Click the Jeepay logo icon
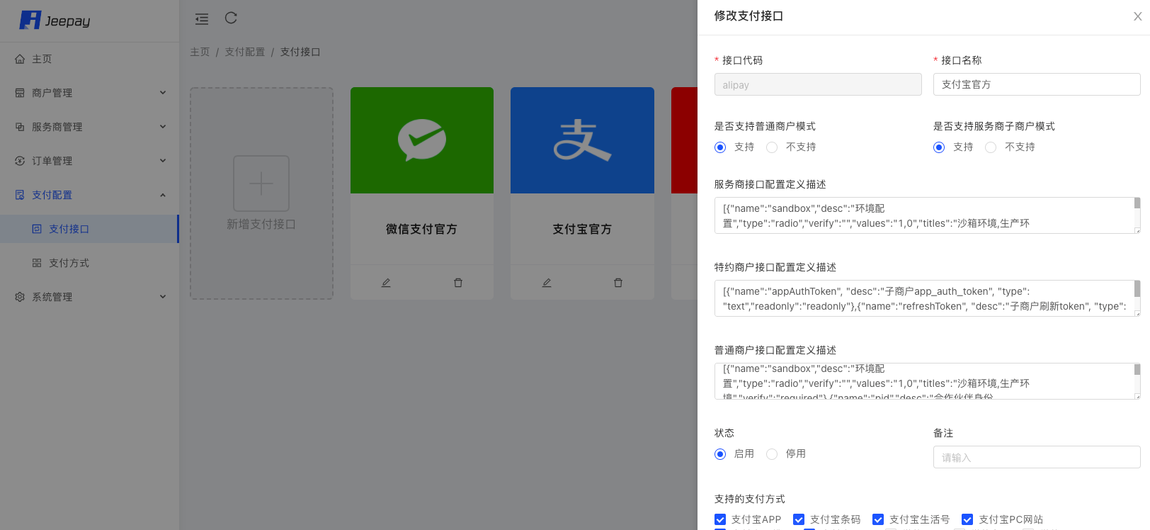Screen dimensions: 1150x530 (x=30, y=20)
